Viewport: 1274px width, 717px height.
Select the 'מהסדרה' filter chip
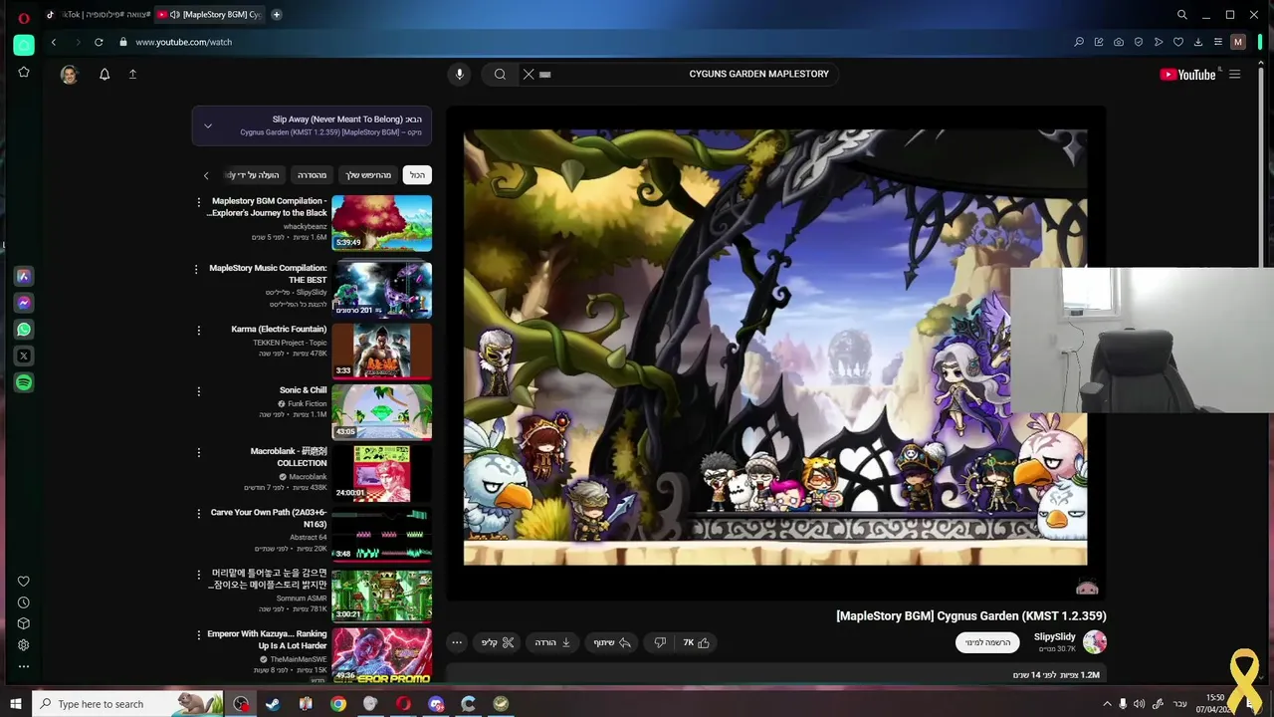312,175
